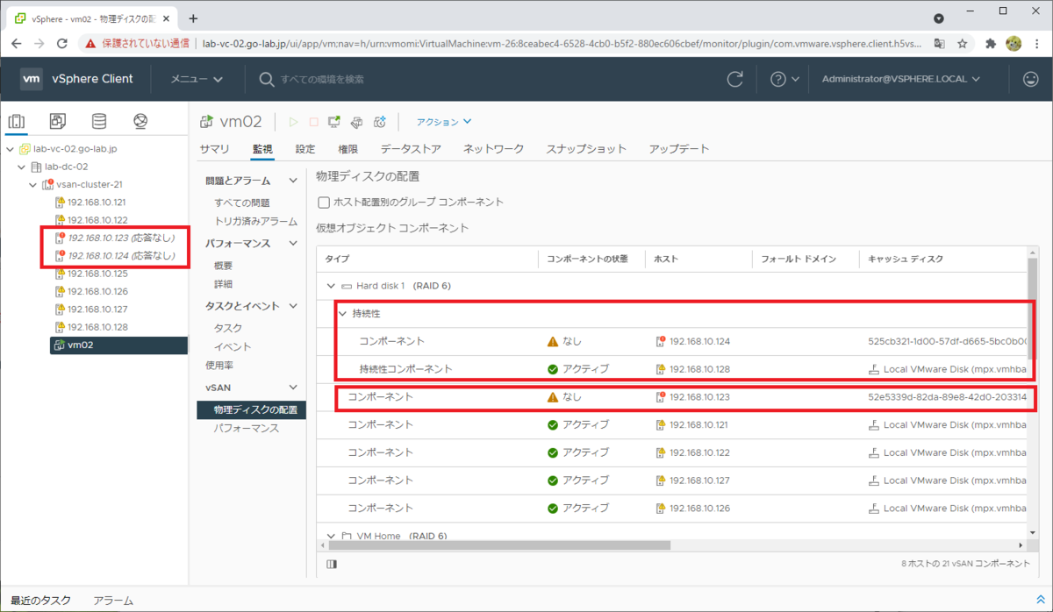1053x612 pixels.
Task: Click the column toggle icon under the table
Action: pos(331,564)
